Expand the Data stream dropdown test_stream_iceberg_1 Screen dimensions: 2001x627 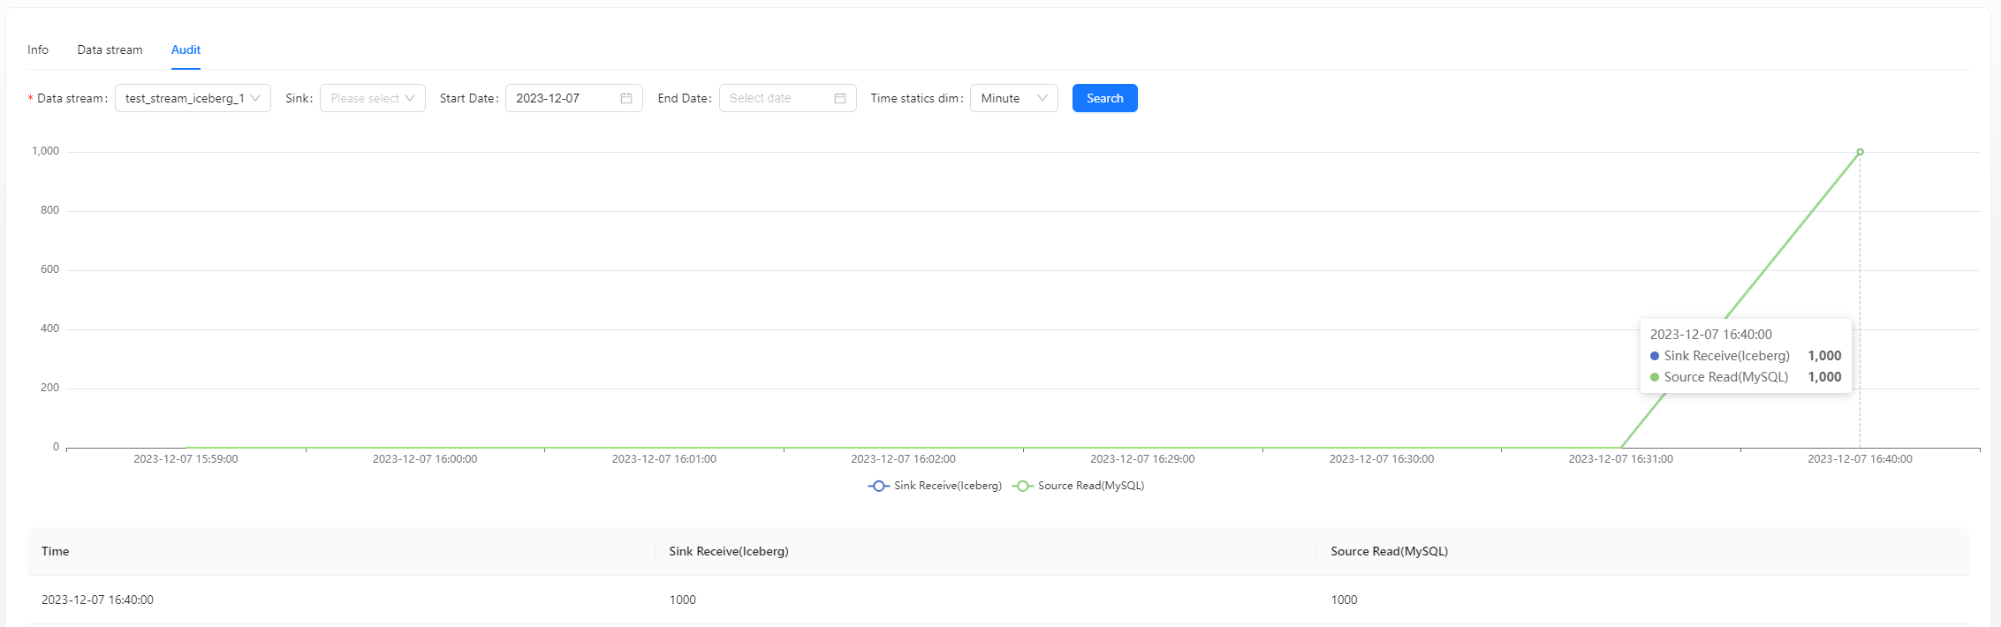click(x=193, y=98)
